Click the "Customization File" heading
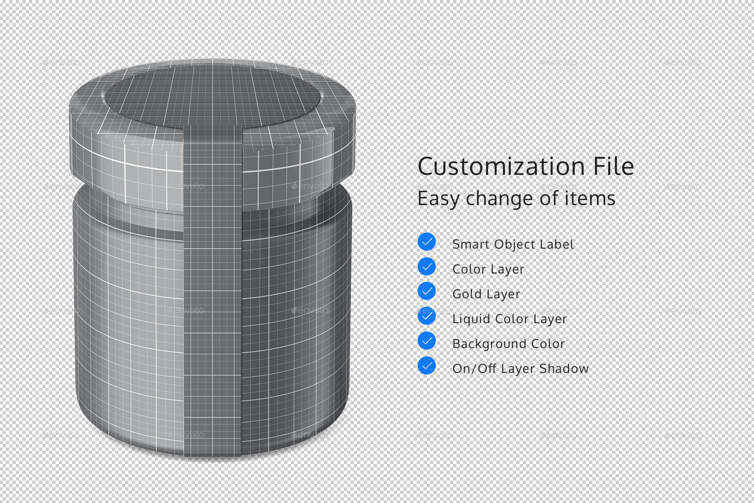Image resolution: width=754 pixels, height=503 pixels. [526, 167]
